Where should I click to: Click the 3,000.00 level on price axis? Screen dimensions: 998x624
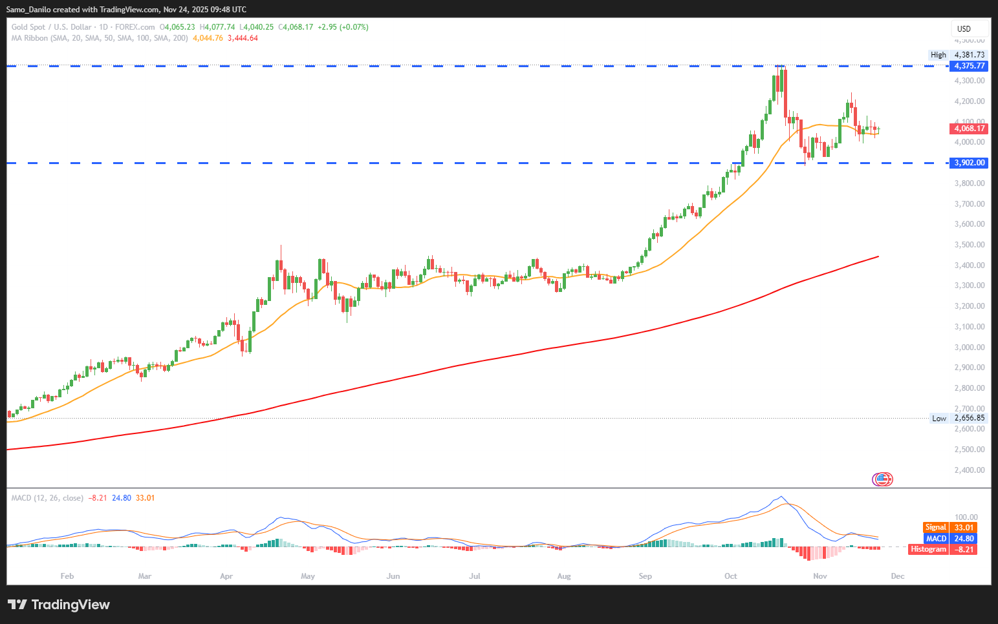(x=969, y=347)
